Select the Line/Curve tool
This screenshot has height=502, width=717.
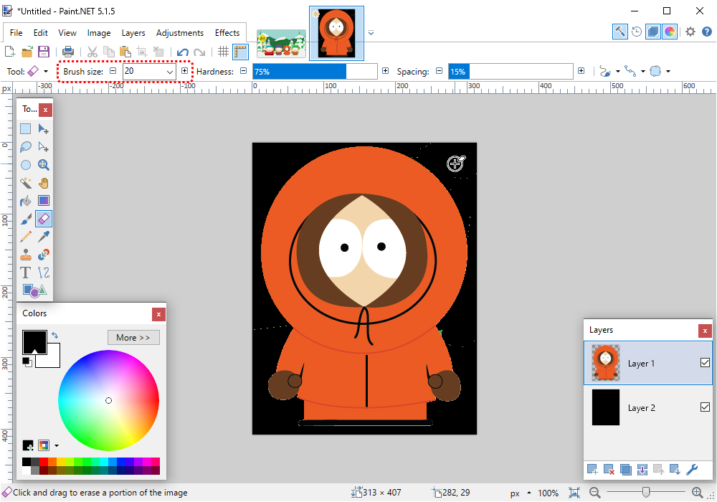(x=44, y=273)
